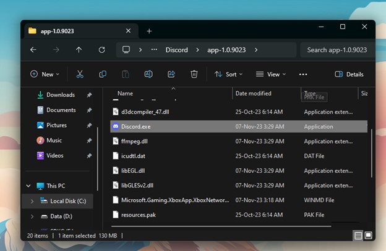
Task: Click the Rename icon in toolbar
Action: coord(148,74)
